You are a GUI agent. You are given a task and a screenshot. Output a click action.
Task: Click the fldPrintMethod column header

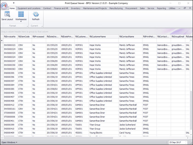click(149, 36)
